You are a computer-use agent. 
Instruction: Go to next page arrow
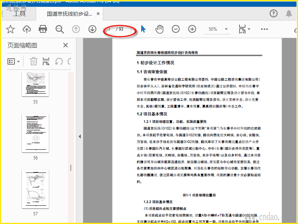(92, 29)
